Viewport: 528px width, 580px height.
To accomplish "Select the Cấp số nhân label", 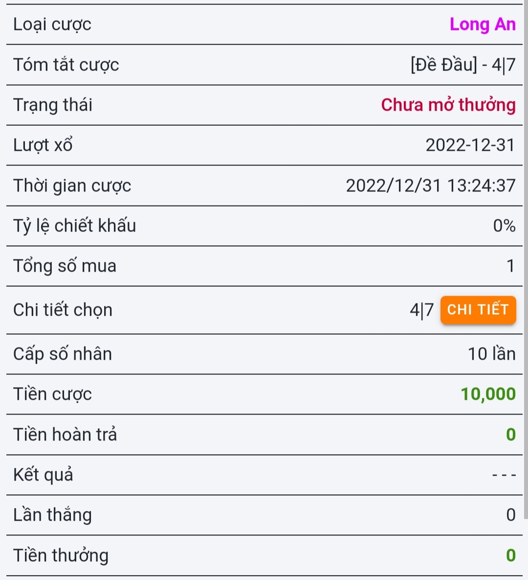I will [x=63, y=354].
